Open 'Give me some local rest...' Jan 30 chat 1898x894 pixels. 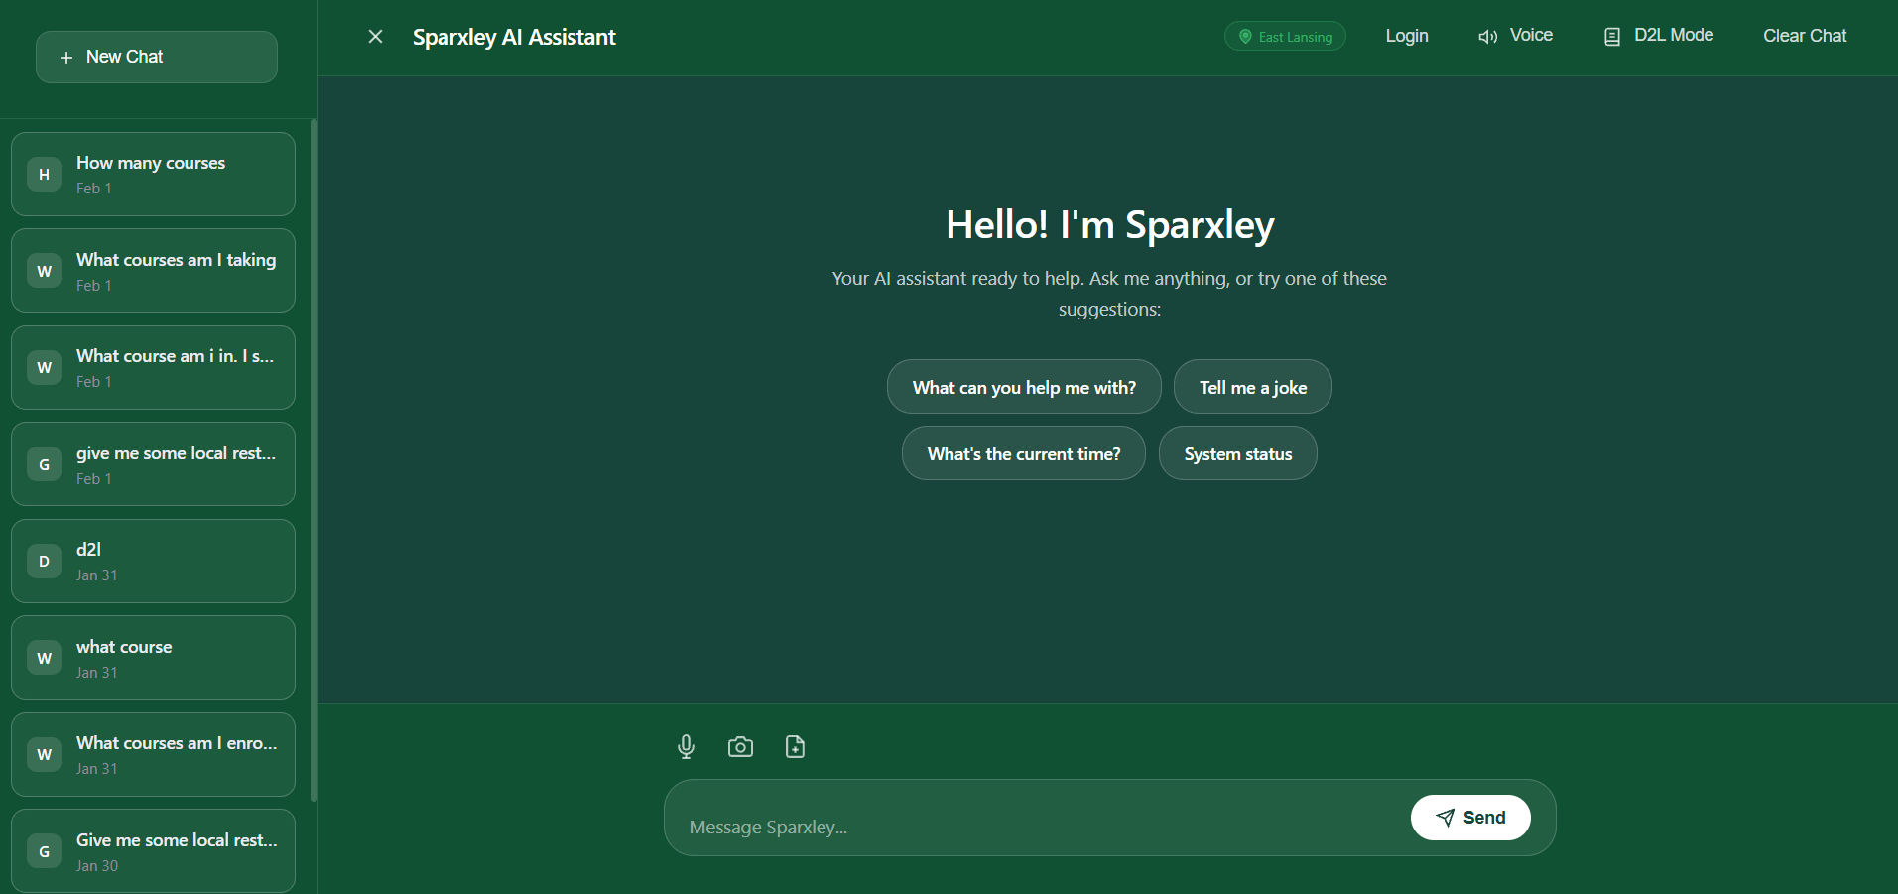coord(153,851)
